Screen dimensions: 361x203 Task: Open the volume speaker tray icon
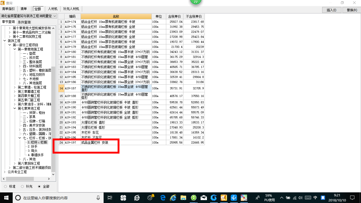pyautogui.click(x=301, y=197)
